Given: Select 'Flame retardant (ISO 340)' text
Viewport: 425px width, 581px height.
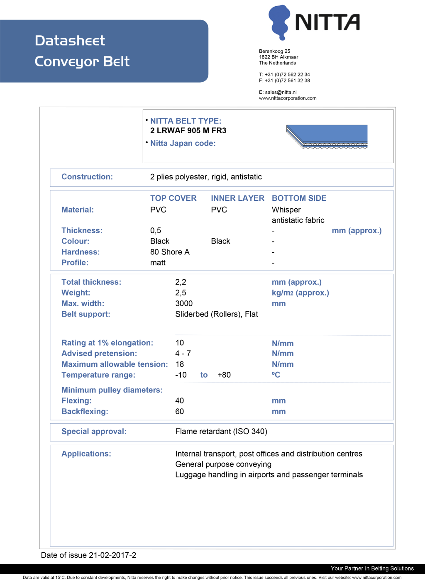Looking at the screenshot, I should (x=221, y=432).
